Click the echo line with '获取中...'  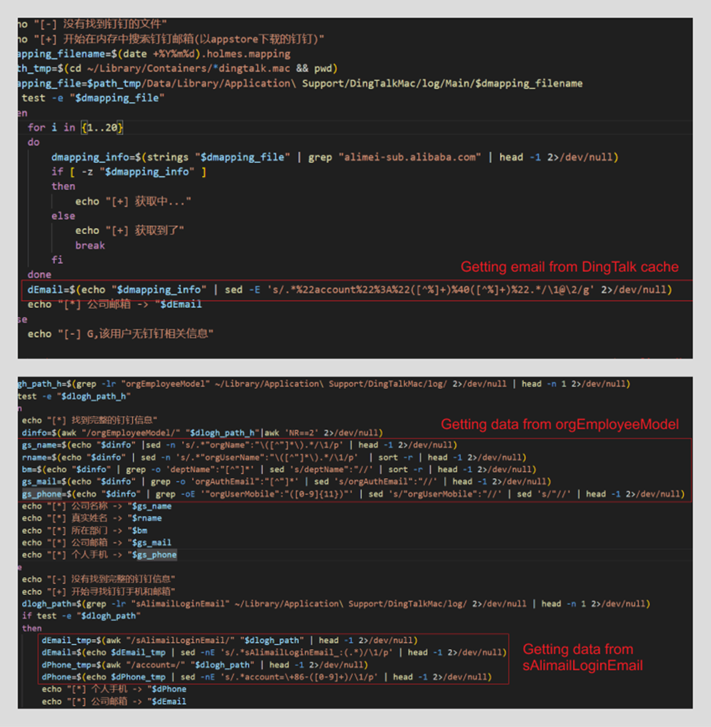pos(133,201)
